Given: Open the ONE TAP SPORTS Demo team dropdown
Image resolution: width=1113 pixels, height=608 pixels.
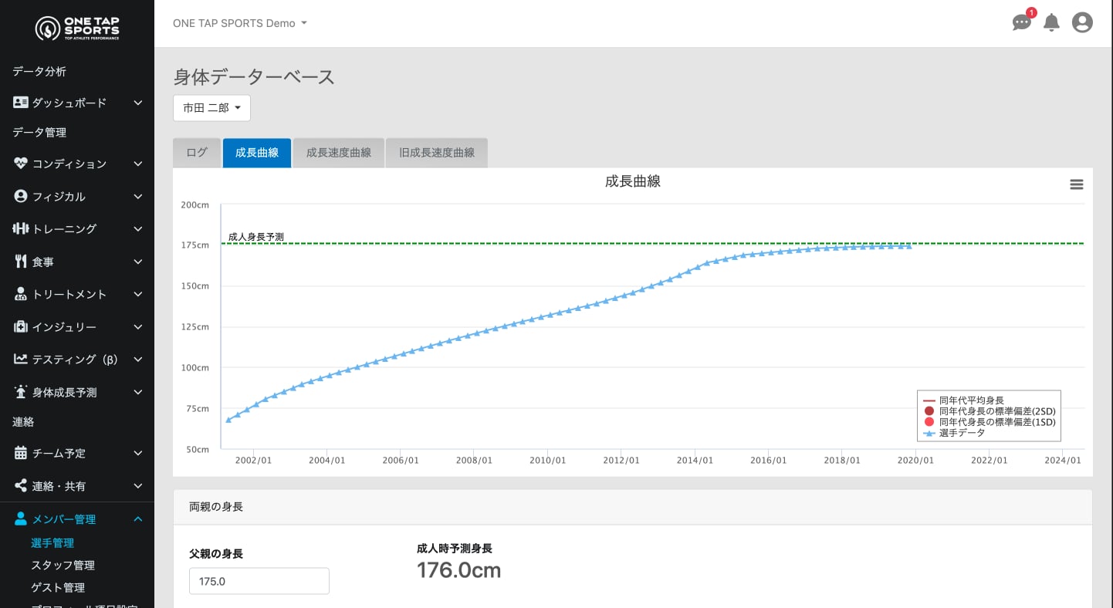Looking at the screenshot, I should point(240,23).
